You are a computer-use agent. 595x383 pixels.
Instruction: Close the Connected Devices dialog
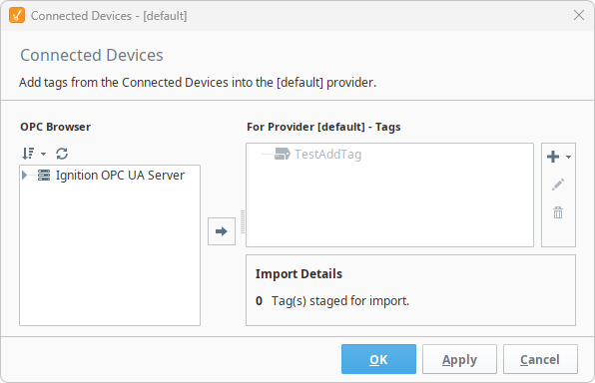tap(579, 16)
